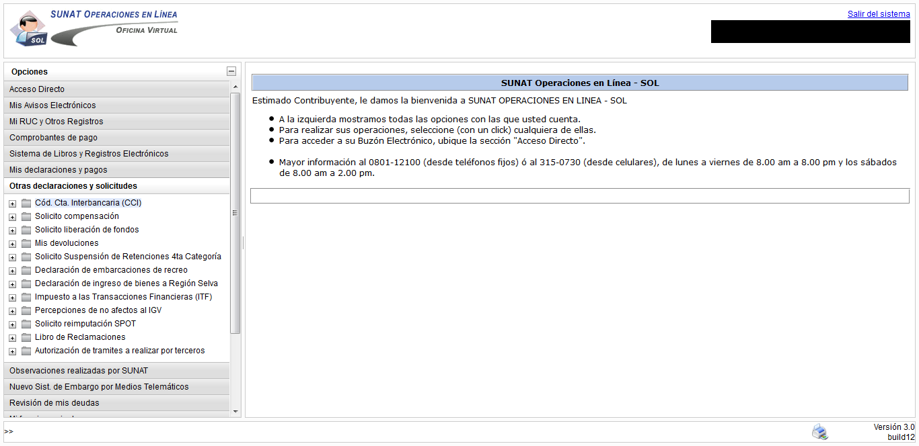This screenshot has height=446, width=919.
Task: Click the Opciones panel title
Action: (30, 72)
